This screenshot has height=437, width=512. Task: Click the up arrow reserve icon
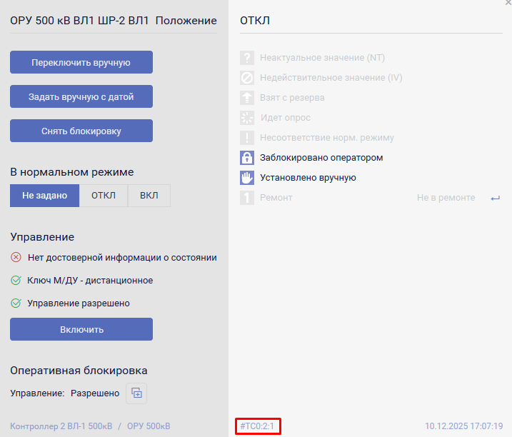(x=247, y=98)
